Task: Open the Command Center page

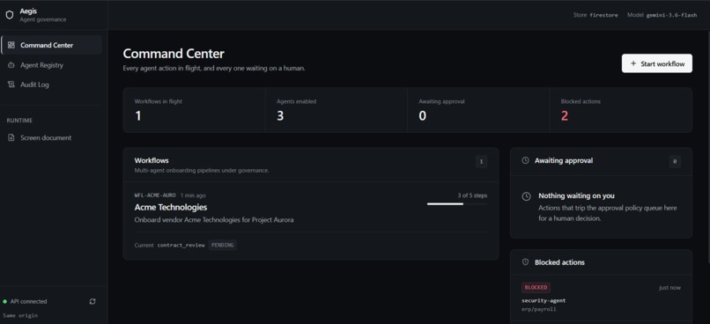Action: (52, 45)
